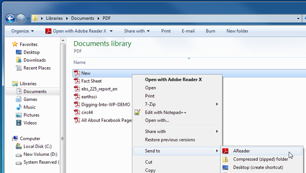
Task: Expand the Open with Adobe Reader dropdown arrow
Action: tap(111, 31)
